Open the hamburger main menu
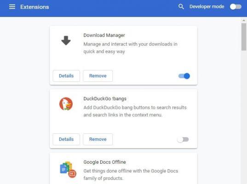Screen dimensions: 247x184 12,7
